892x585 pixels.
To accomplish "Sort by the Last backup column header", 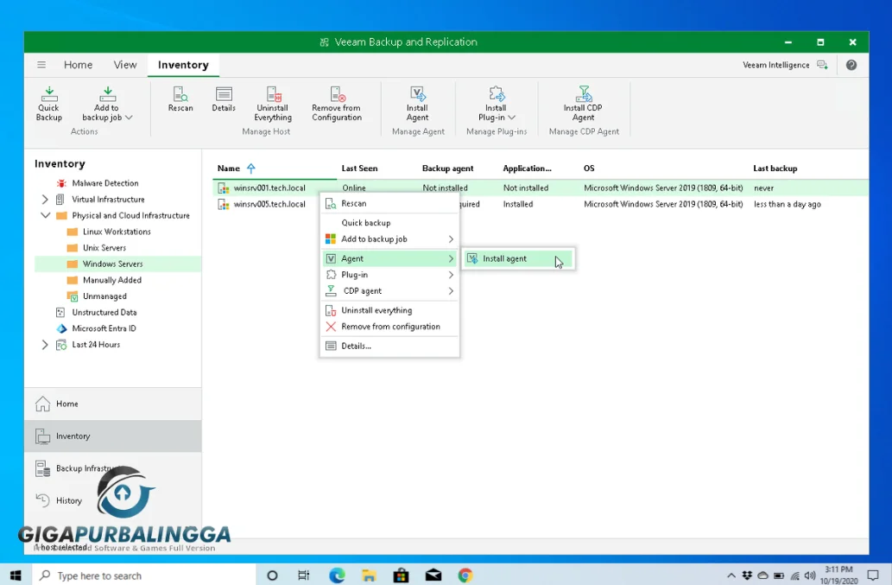I will pos(775,169).
